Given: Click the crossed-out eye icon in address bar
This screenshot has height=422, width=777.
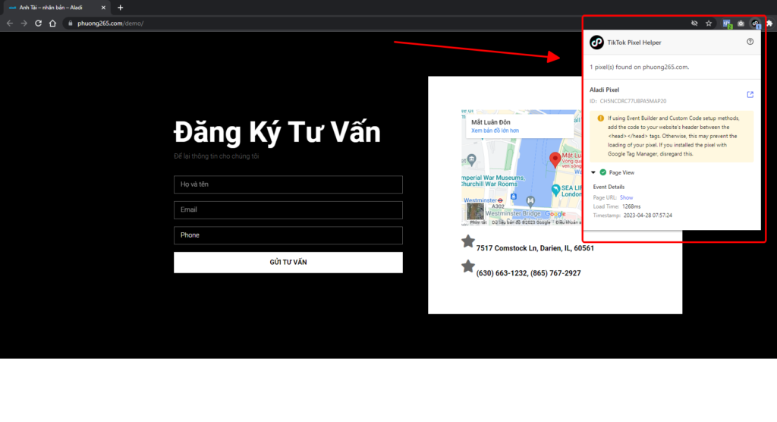Looking at the screenshot, I should tap(694, 24).
